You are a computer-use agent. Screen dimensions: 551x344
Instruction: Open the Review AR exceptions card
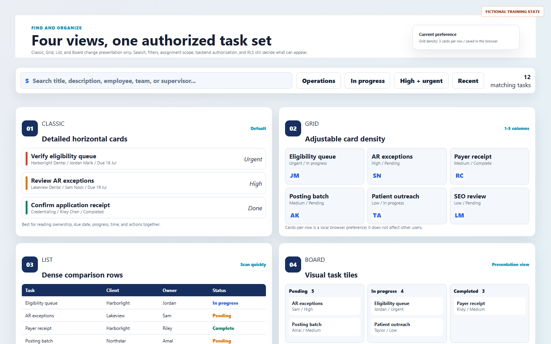click(144, 183)
